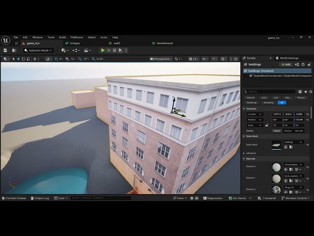Collapse the Transform section
The height and width of the screenshot is (236, 314).
click(x=244, y=109)
